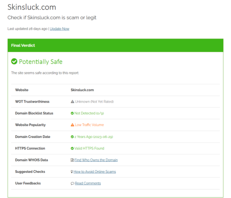Screen dimensions: 231x198
Task: Click the 2 Years Ago (2023-06-29) text
Action: (x=94, y=137)
